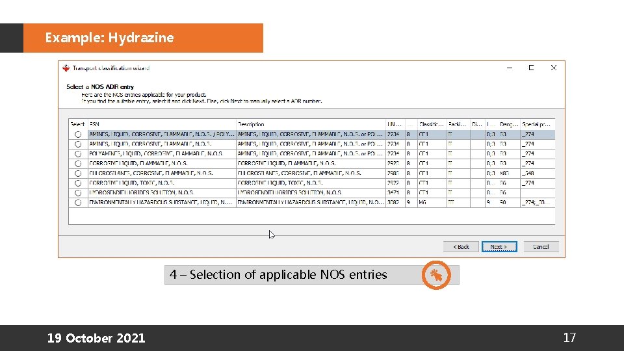Sort by the PSN column header
The width and height of the screenshot is (624, 351).
click(x=162, y=124)
